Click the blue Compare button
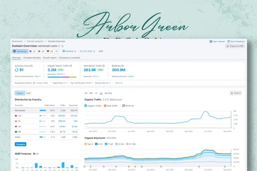Image resolution: width=257 pixels, height=171 pixels. (x=21, y=144)
